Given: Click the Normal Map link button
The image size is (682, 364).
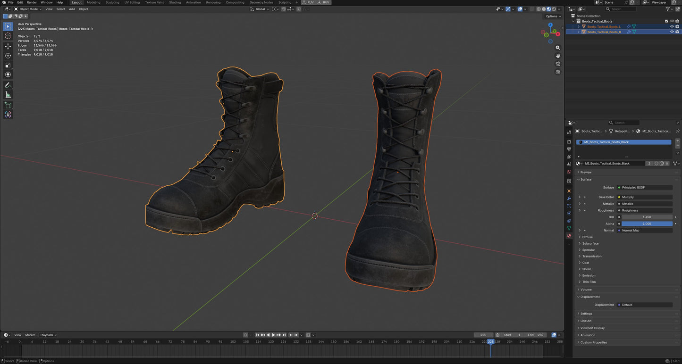Looking at the screenshot, I should tap(644, 231).
